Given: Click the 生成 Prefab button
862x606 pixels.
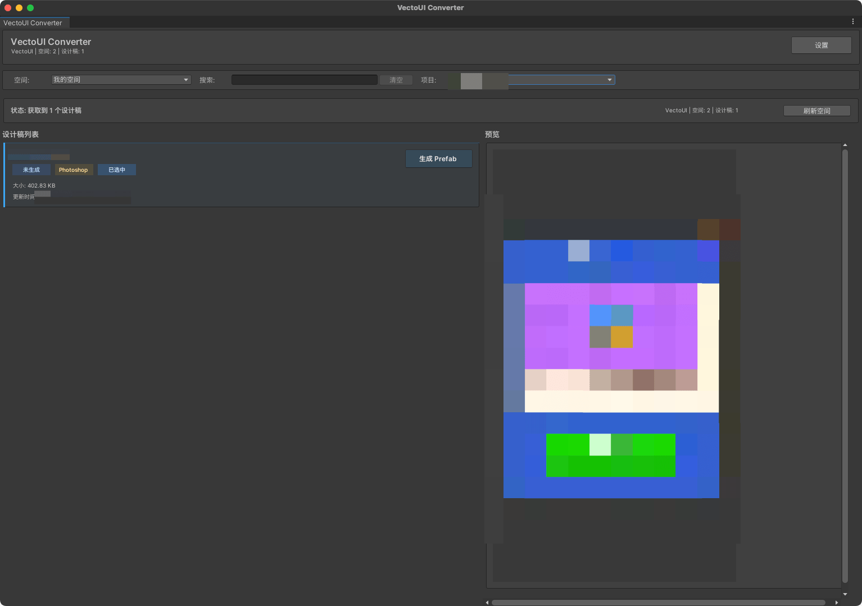Looking at the screenshot, I should point(438,158).
